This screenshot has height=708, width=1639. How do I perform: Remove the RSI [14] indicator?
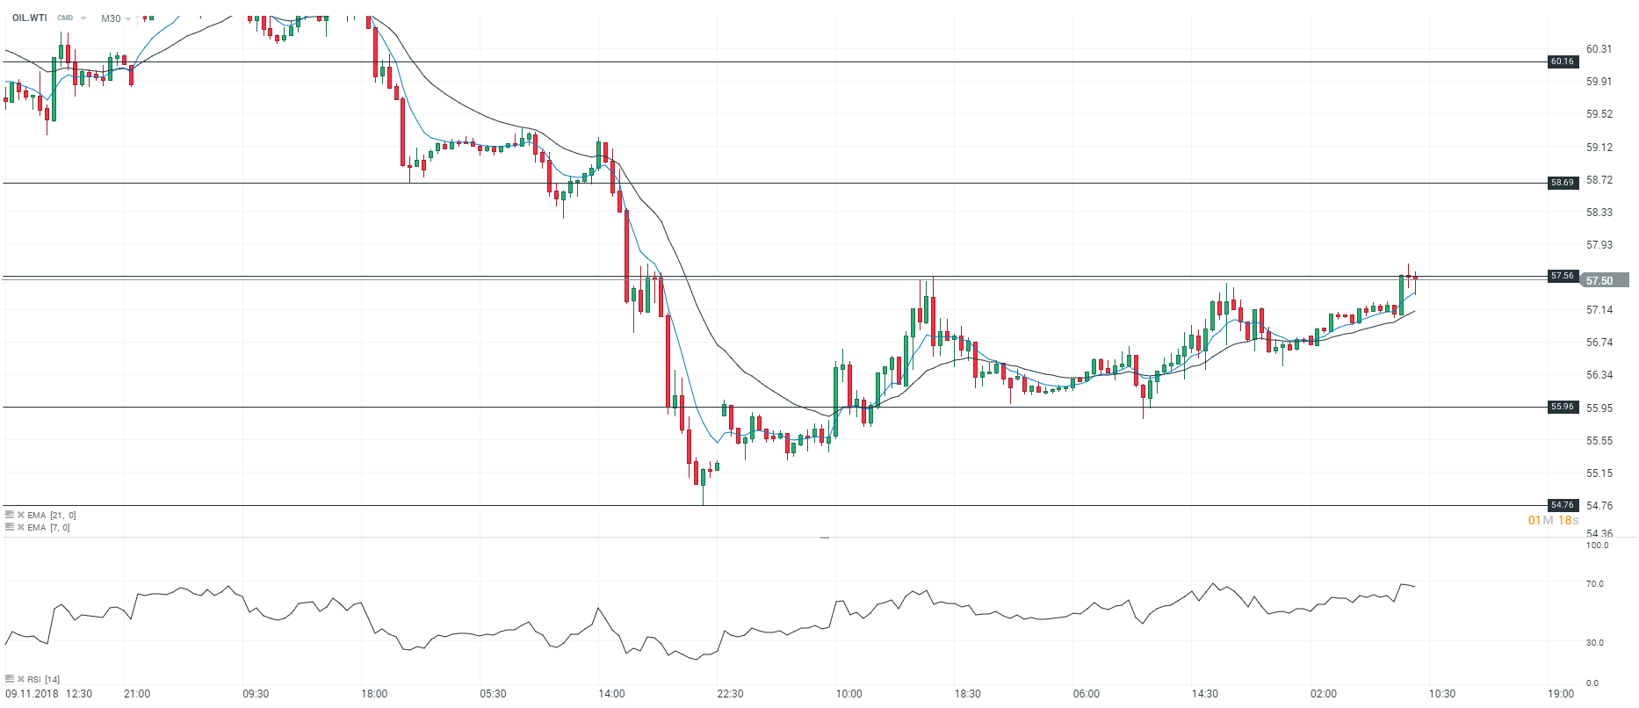(20, 679)
